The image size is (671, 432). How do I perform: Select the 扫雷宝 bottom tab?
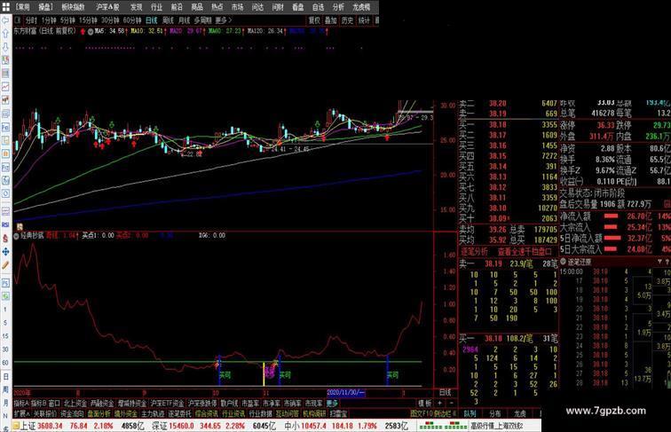point(338,413)
